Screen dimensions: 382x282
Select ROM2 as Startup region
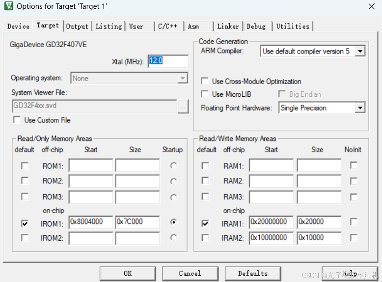click(x=173, y=182)
